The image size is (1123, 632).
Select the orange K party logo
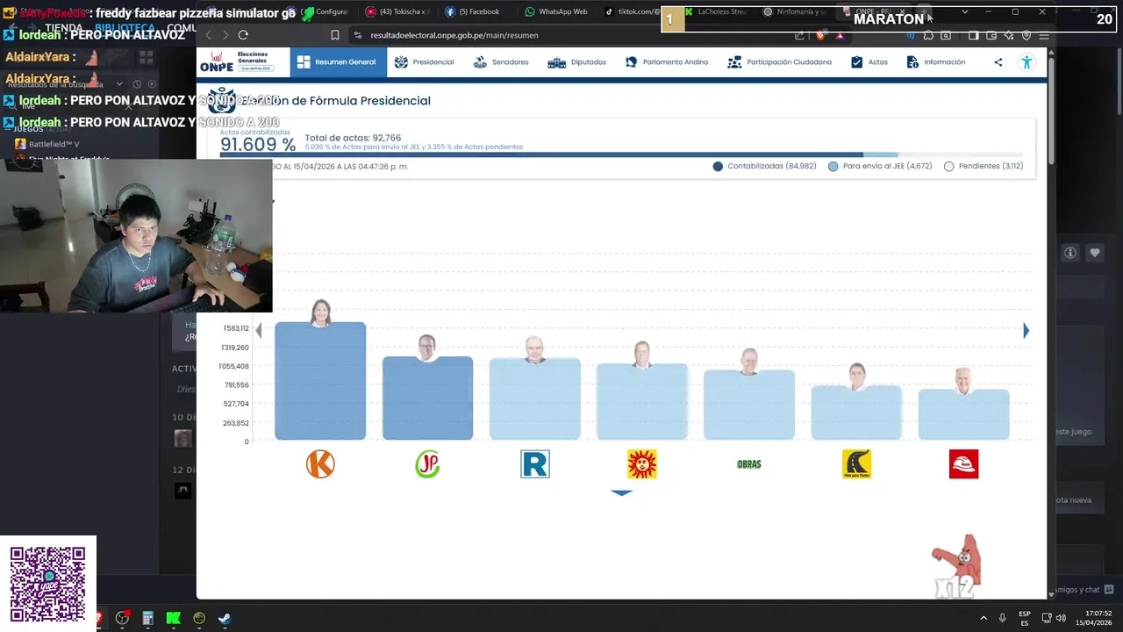[x=320, y=463]
